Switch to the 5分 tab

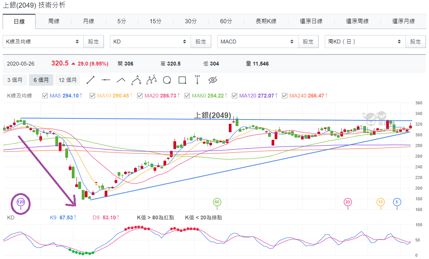(122, 21)
